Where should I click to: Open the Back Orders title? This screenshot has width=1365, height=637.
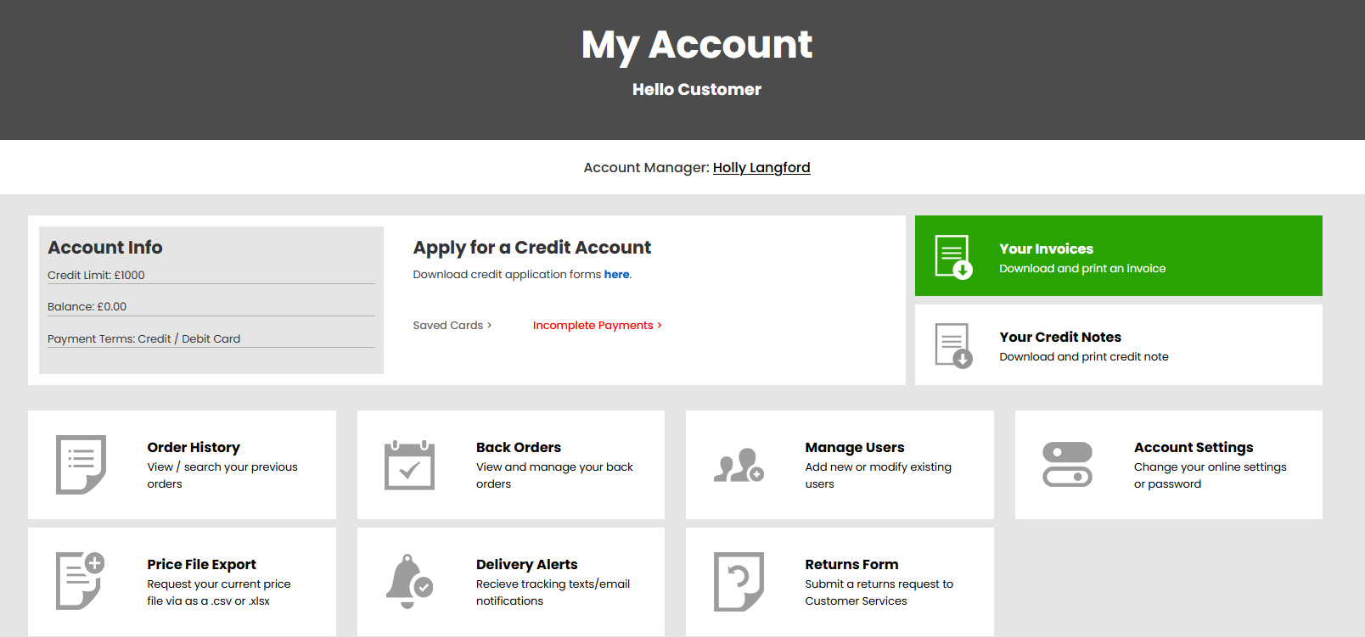point(519,447)
